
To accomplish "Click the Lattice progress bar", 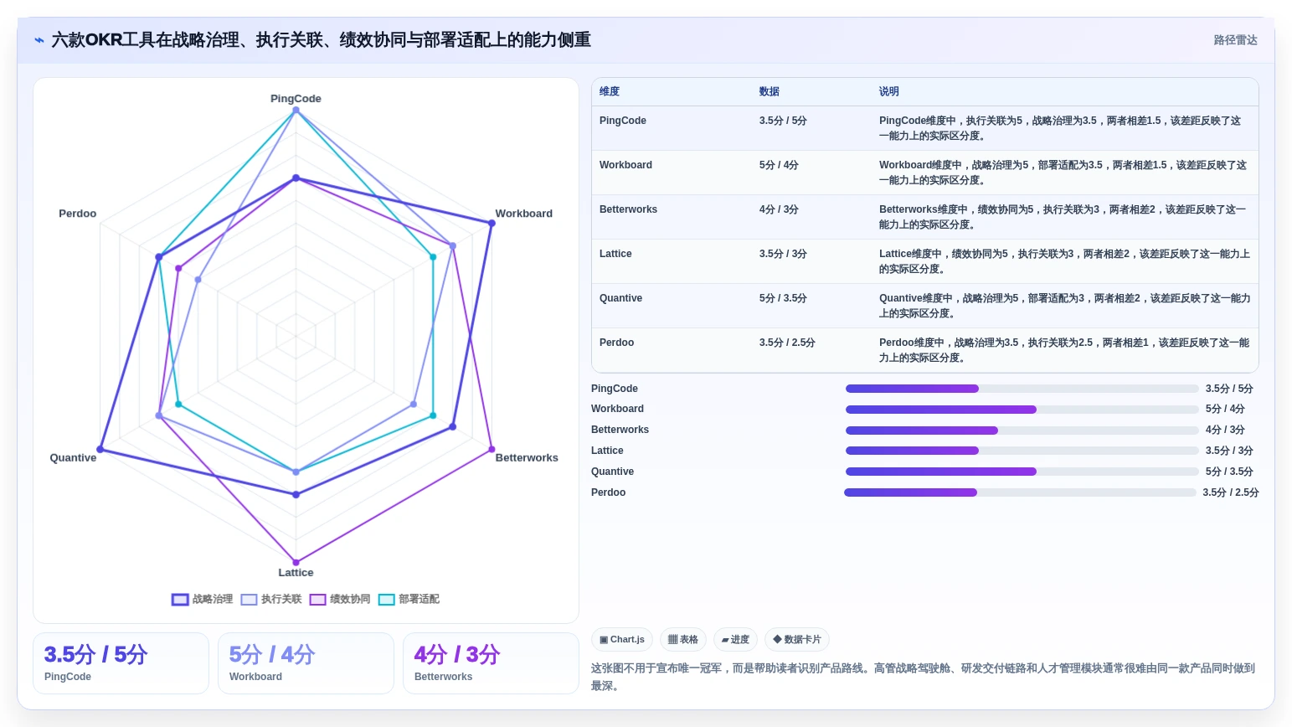I will pos(1022,451).
